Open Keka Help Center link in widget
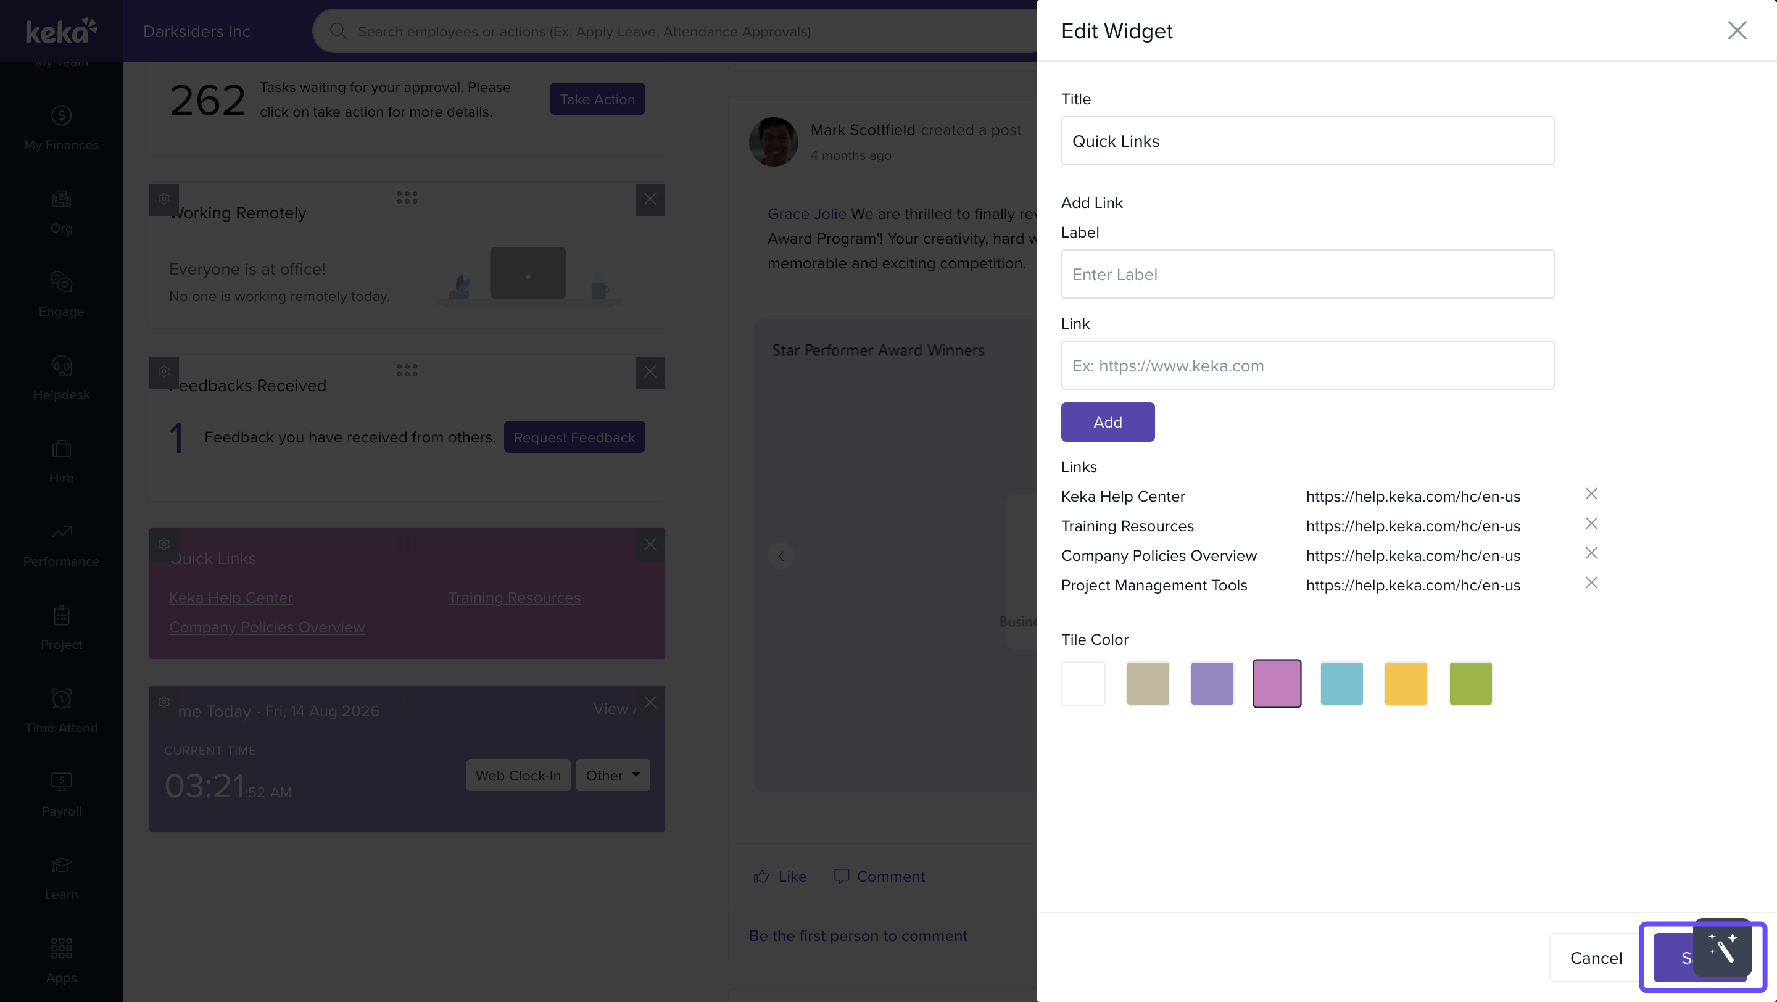This screenshot has height=1002, width=1777. pos(231,598)
